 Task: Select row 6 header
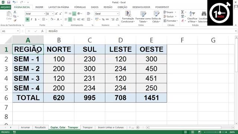point(6,98)
